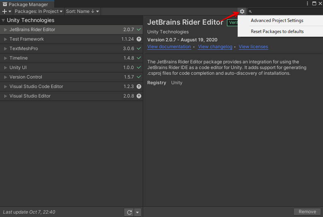Collapse the Unity Technologies group

tap(3, 20)
